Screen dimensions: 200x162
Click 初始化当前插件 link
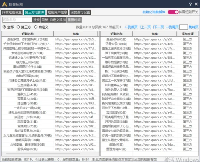[x=154, y=12]
